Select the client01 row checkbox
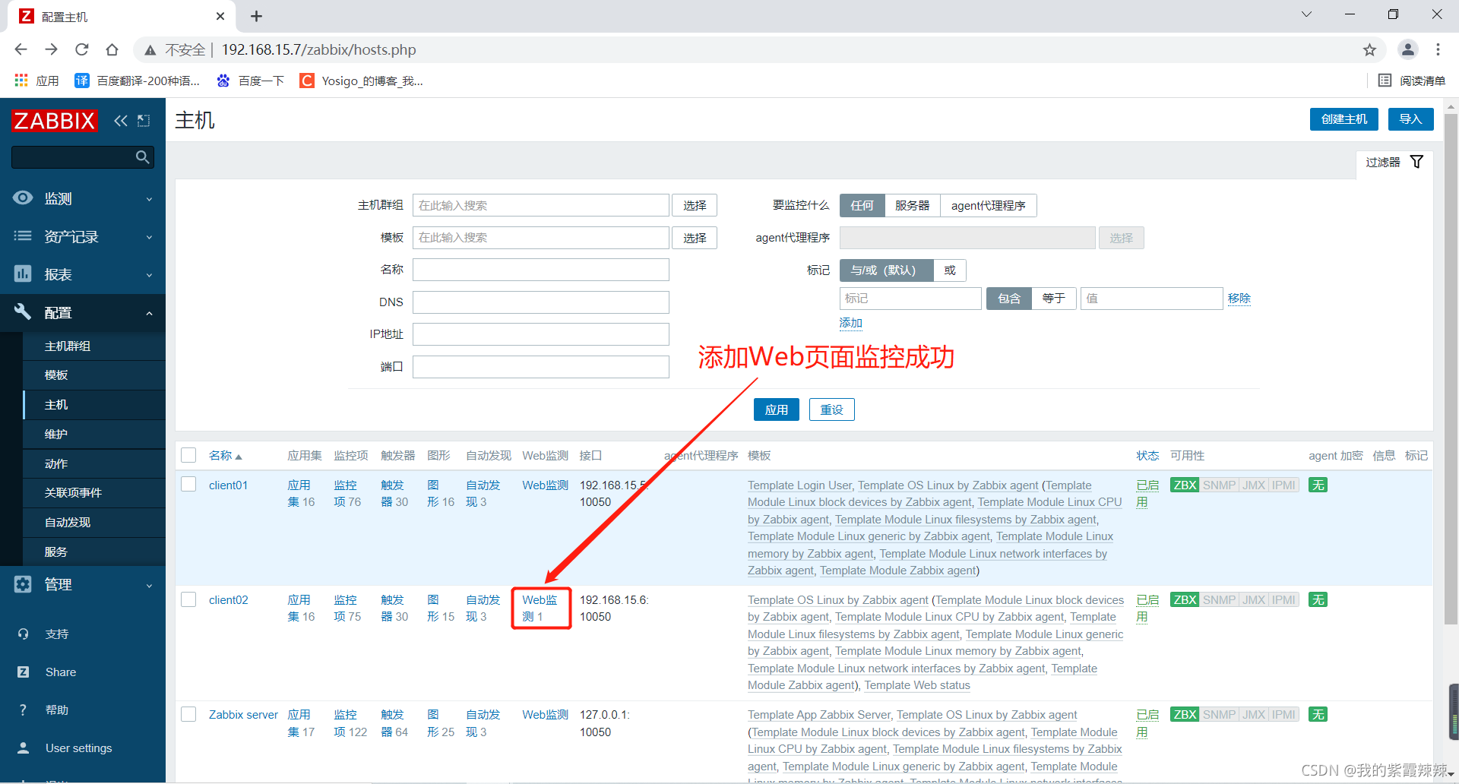This screenshot has width=1459, height=784. pyautogui.click(x=188, y=485)
